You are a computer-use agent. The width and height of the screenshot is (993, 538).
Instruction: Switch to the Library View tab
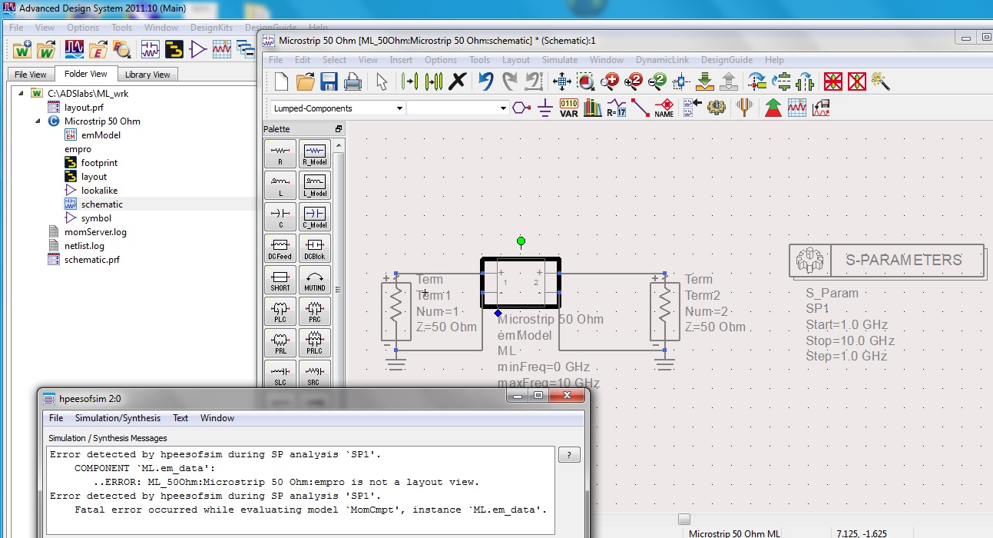point(147,75)
